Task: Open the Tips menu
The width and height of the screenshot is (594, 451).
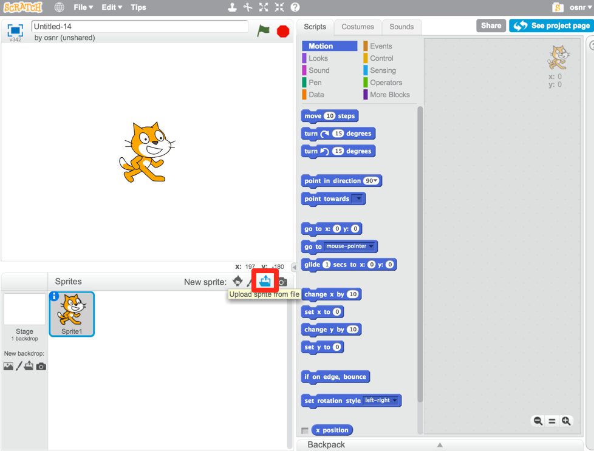Action: 138,7
